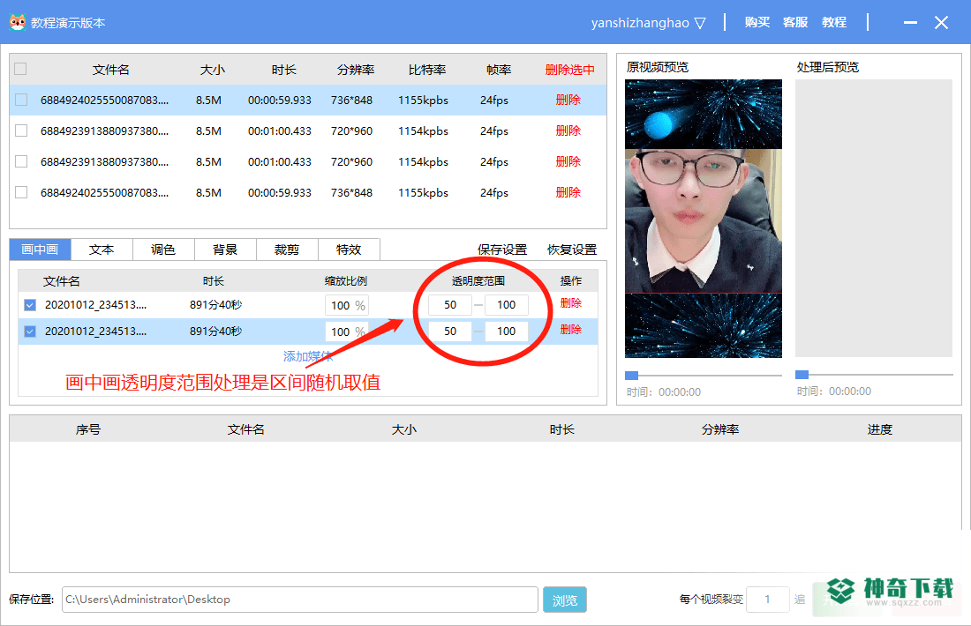
Task: Switch to the 文本 tab
Action: point(102,250)
